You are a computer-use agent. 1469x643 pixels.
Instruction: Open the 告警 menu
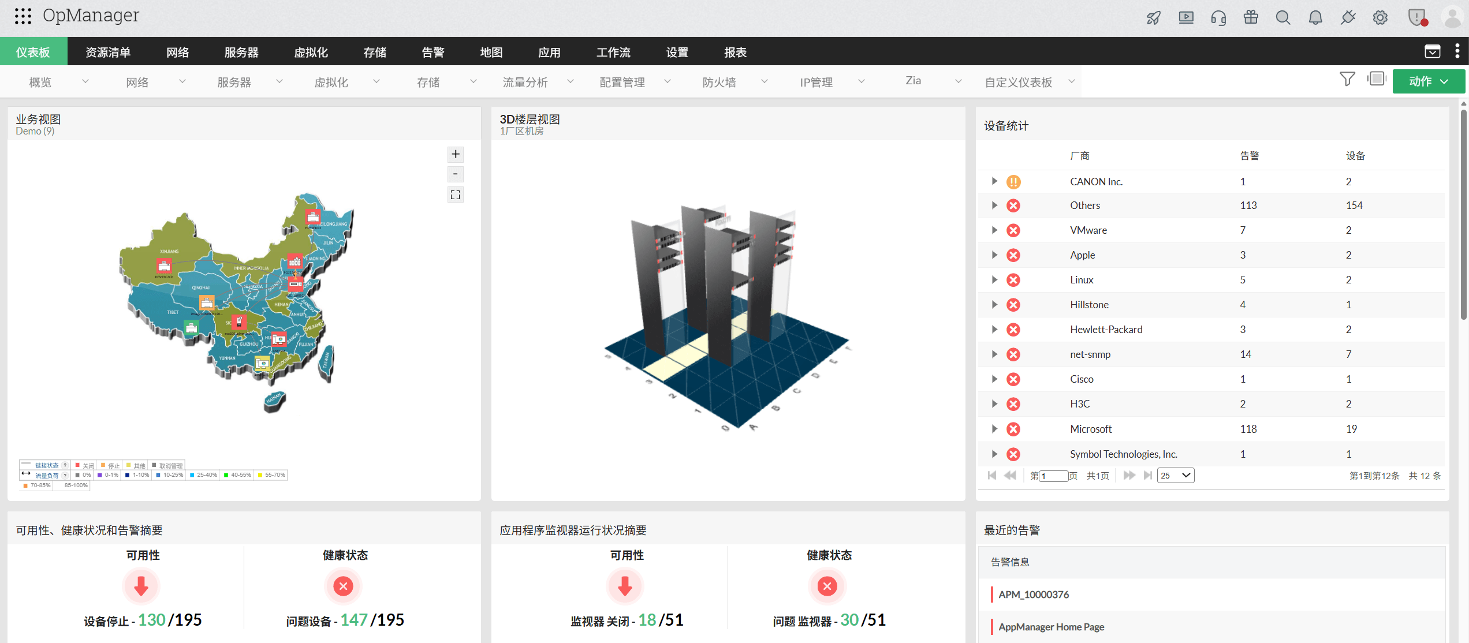tap(433, 52)
